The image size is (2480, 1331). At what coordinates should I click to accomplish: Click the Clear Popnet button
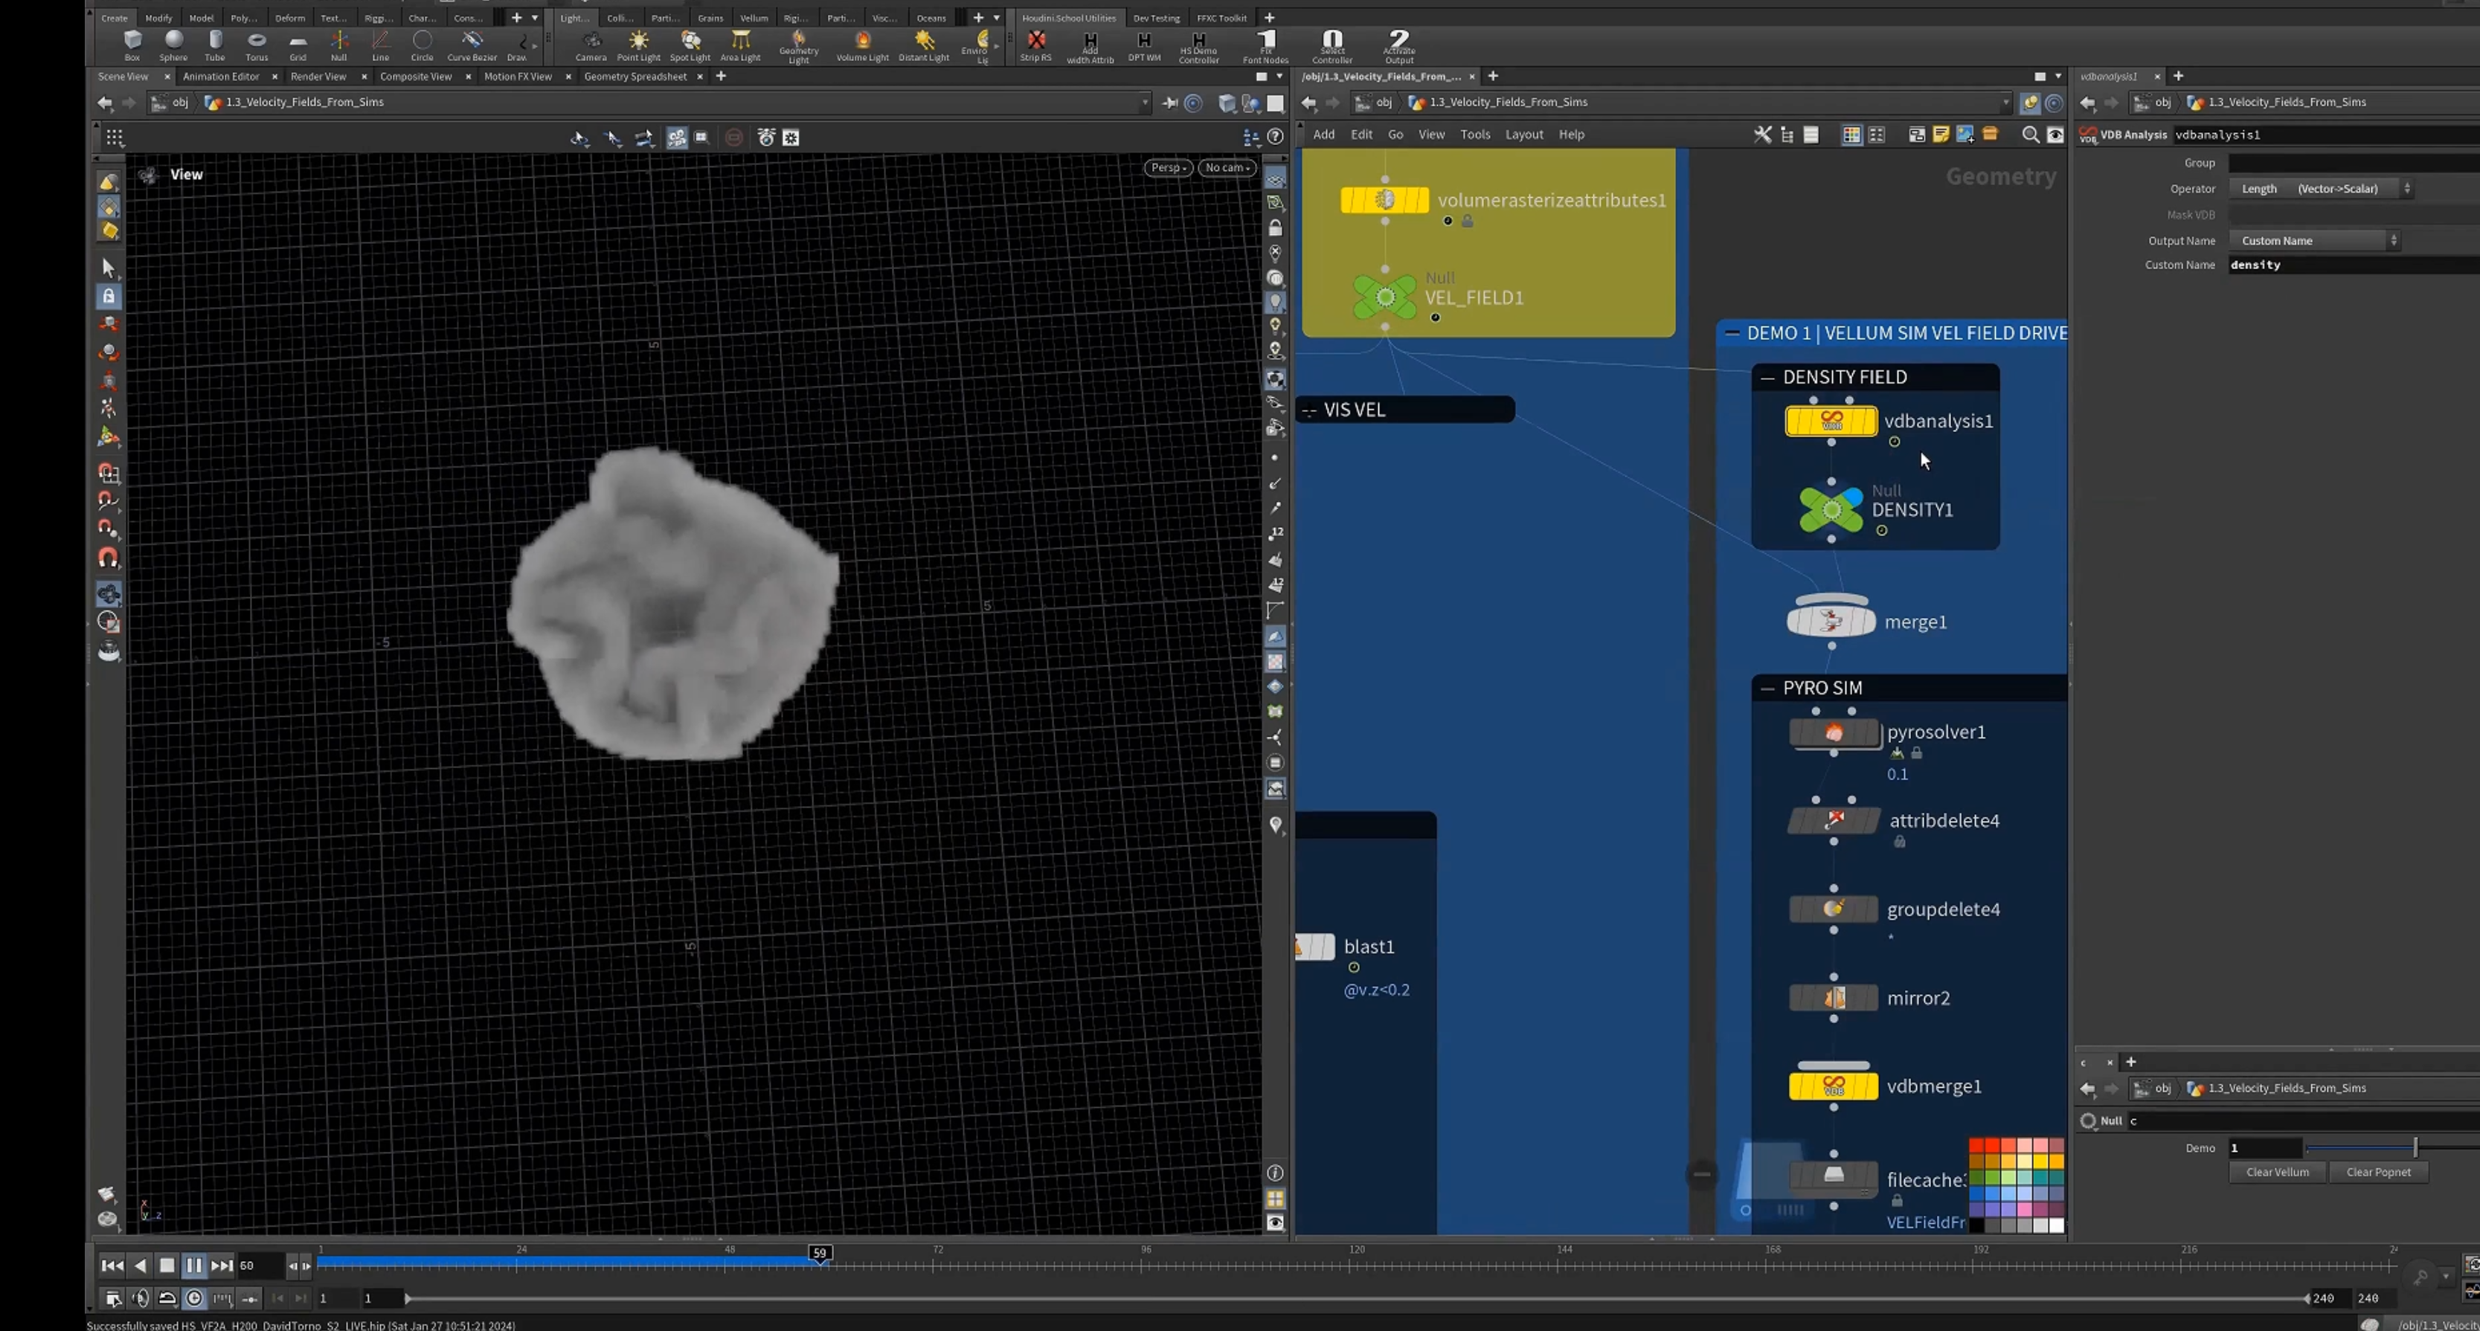pyautogui.click(x=2378, y=1172)
